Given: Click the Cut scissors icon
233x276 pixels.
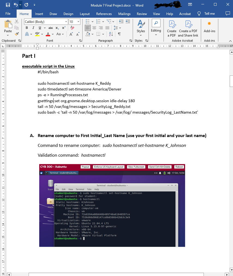Looking at the screenshot, I should 17,22.
